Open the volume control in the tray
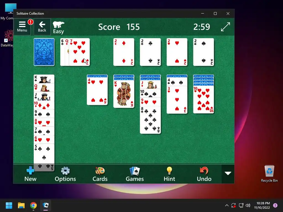Screen dimensions: 283x212 click(x=248, y=205)
